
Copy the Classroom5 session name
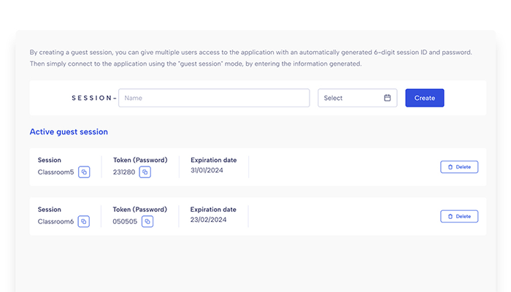84,172
